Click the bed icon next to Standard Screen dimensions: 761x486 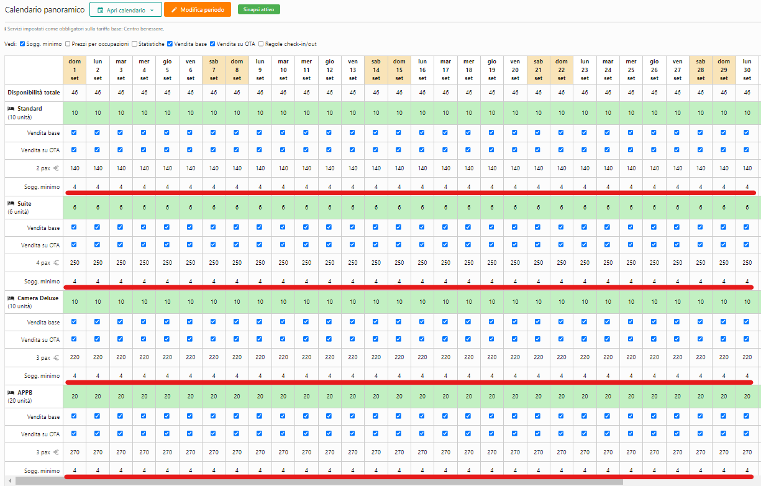coord(11,109)
